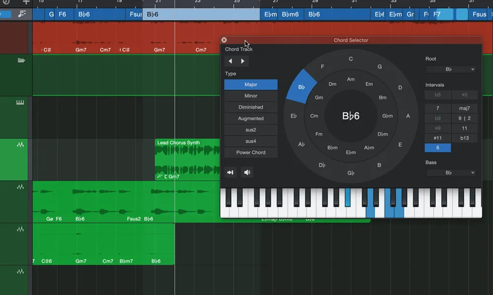The image size is (493, 295).
Task: Choose Gm on the inner wheel
Action: (319, 97)
